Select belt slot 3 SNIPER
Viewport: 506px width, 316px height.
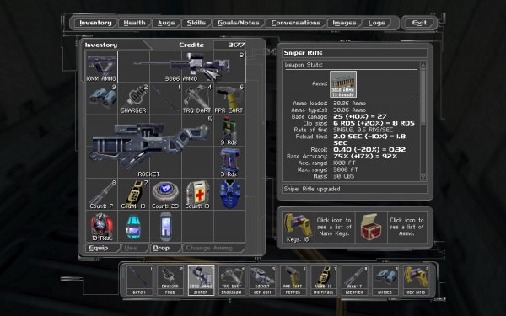pyautogui.click(x=201, y=281)
